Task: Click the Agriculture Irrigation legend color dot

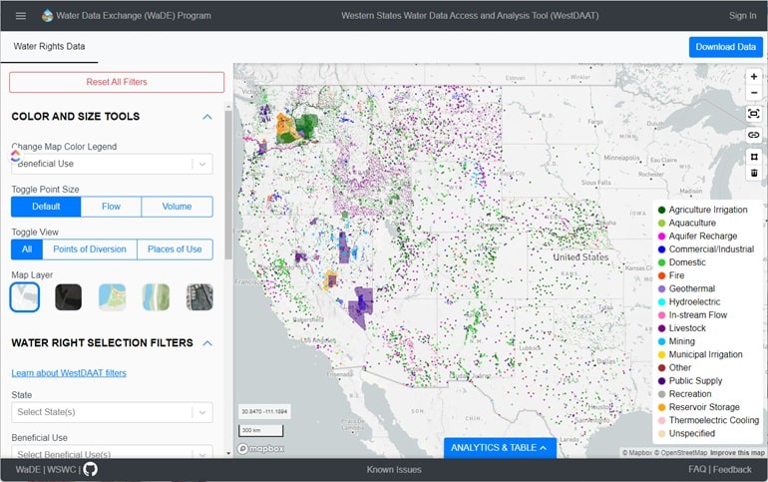Action: tap(661, 211)
